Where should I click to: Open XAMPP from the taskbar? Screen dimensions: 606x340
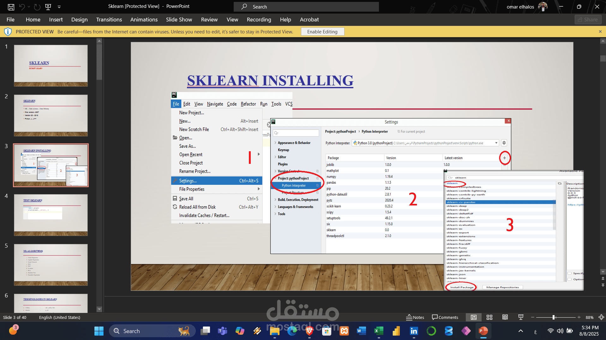(x=344, y=331)
